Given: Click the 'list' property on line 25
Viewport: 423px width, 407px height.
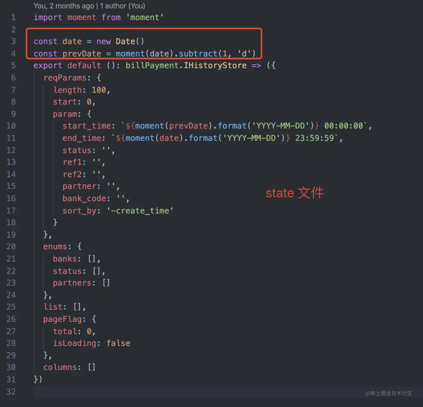Looking at the screenshot, I should [x=53, y=307].
